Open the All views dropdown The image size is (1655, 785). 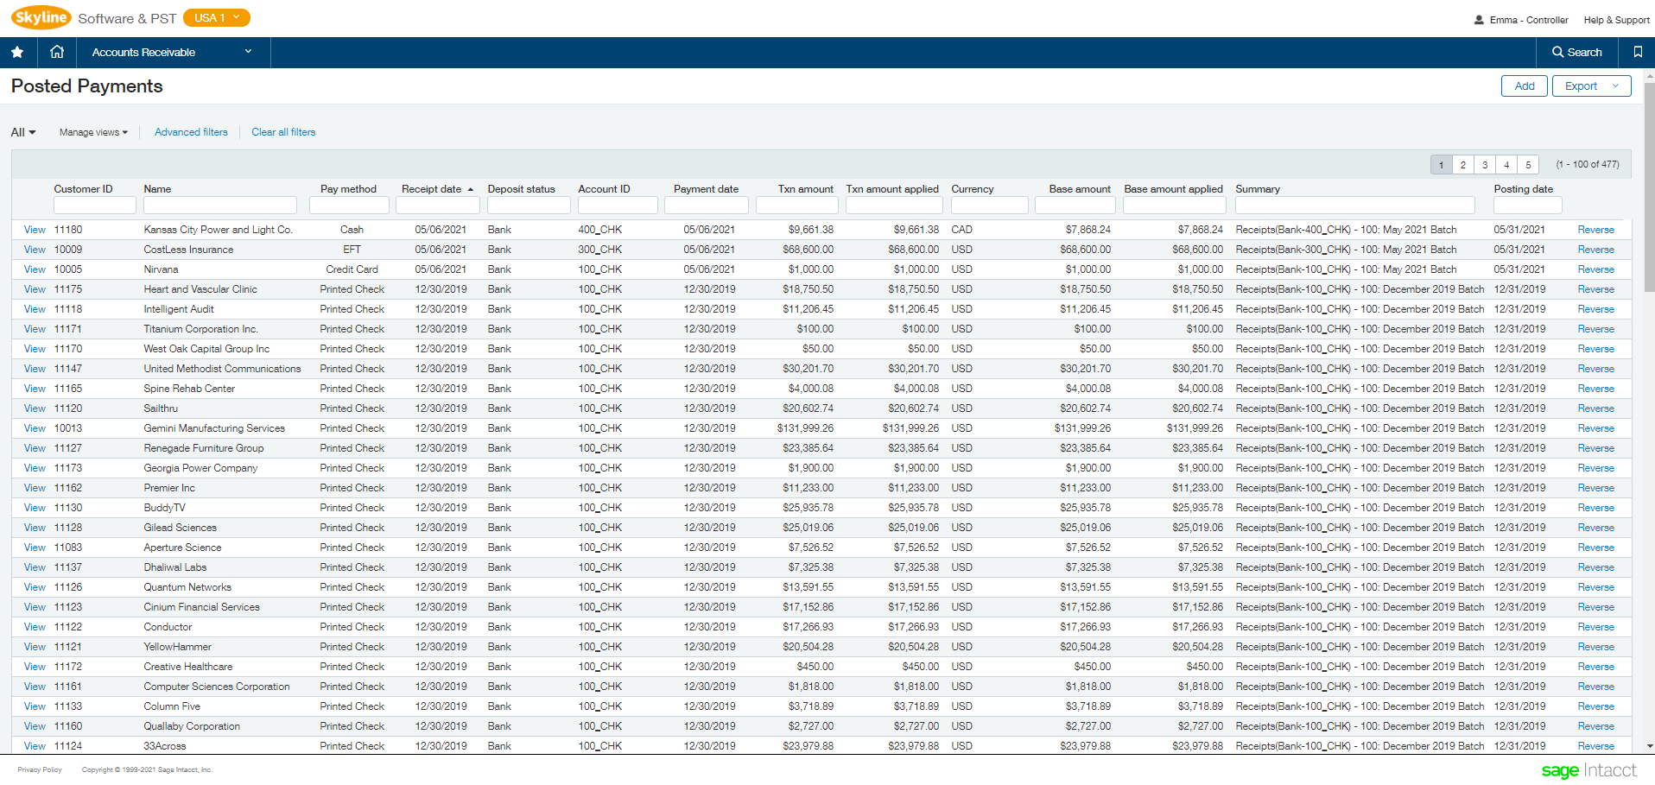23,132
